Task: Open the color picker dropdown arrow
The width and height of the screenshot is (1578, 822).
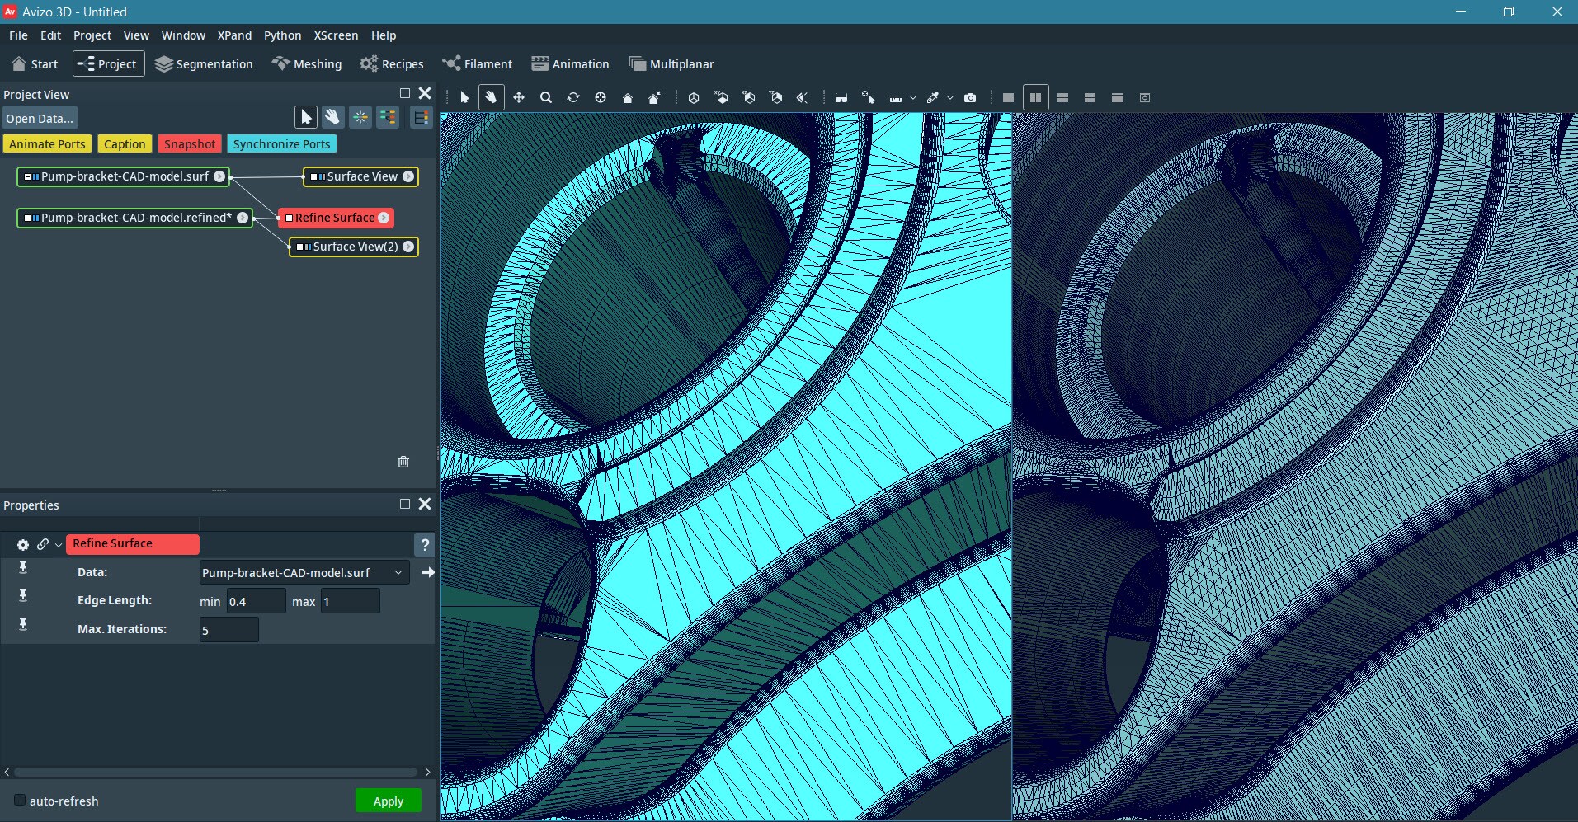Action: pyautogui.click(x=950, y=96)
